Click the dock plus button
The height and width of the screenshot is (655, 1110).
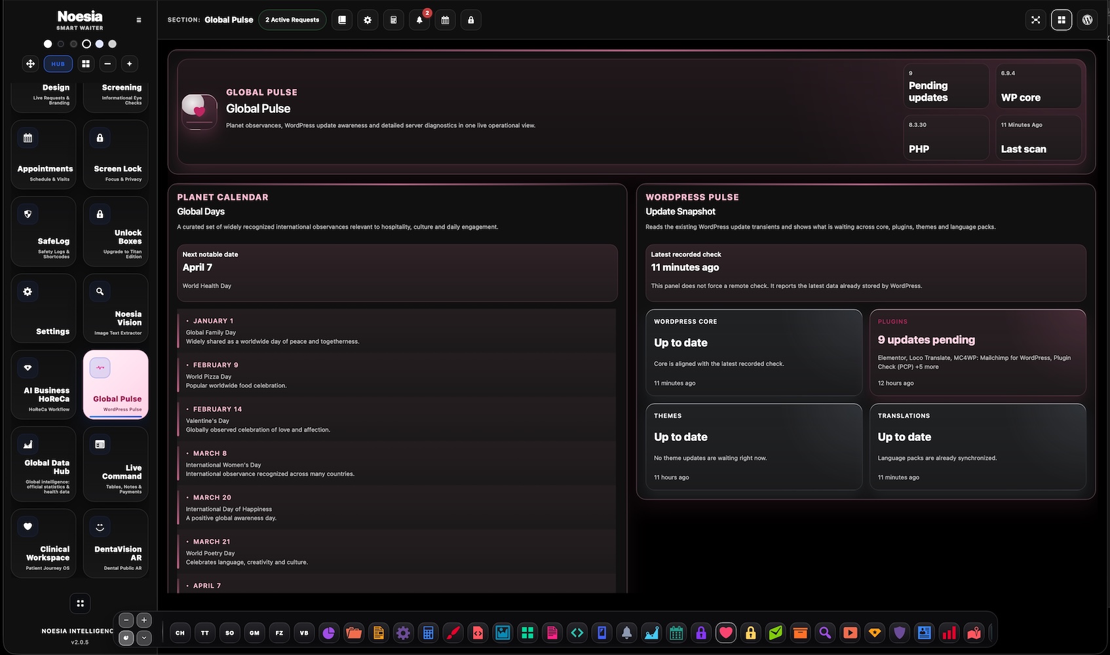tap(144, 620)
